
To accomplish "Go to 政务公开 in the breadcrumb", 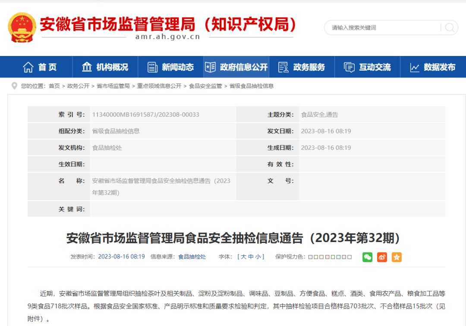I will (78, 86).
